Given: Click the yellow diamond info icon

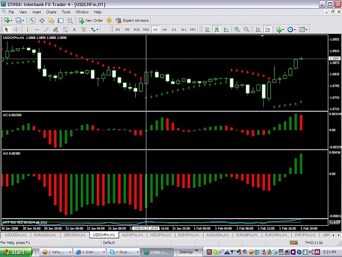Looking at the screenshot, I should (109, 20).
